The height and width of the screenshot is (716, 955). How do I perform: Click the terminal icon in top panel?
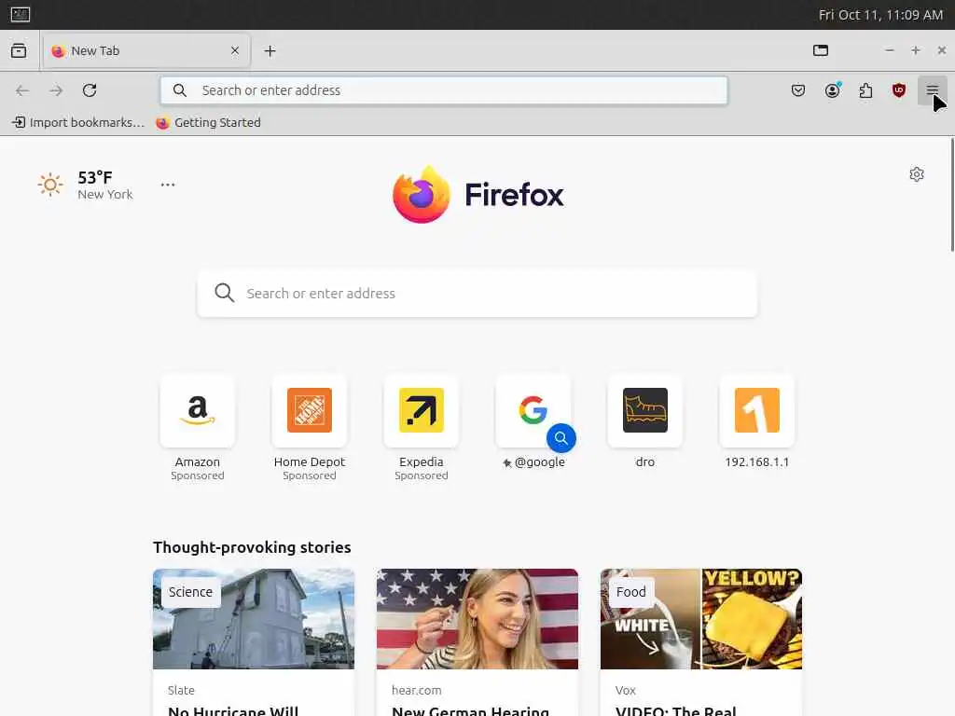click(x=21, y=14)
